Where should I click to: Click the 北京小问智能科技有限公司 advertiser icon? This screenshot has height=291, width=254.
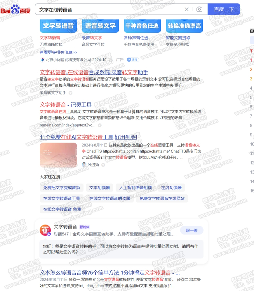[x=42, y=60]
